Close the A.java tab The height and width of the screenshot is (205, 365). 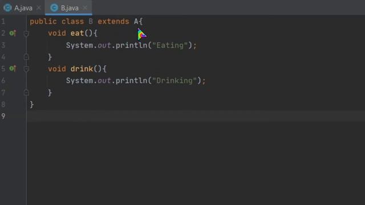(39, 8)
